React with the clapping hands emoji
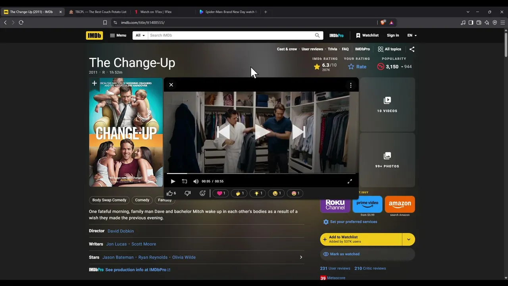This screenshot has height=286, width=508. pyautogui.click(x=240, y=193)
